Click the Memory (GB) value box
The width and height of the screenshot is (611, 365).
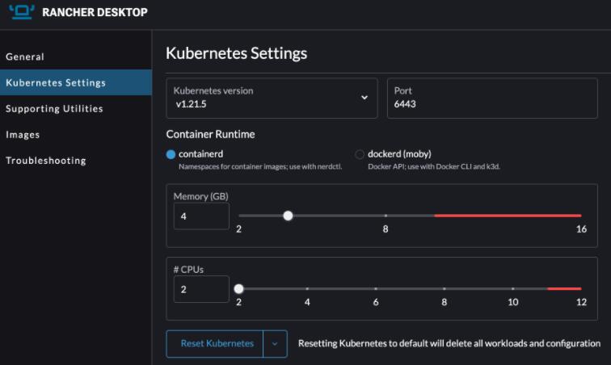tap(201, 216)
